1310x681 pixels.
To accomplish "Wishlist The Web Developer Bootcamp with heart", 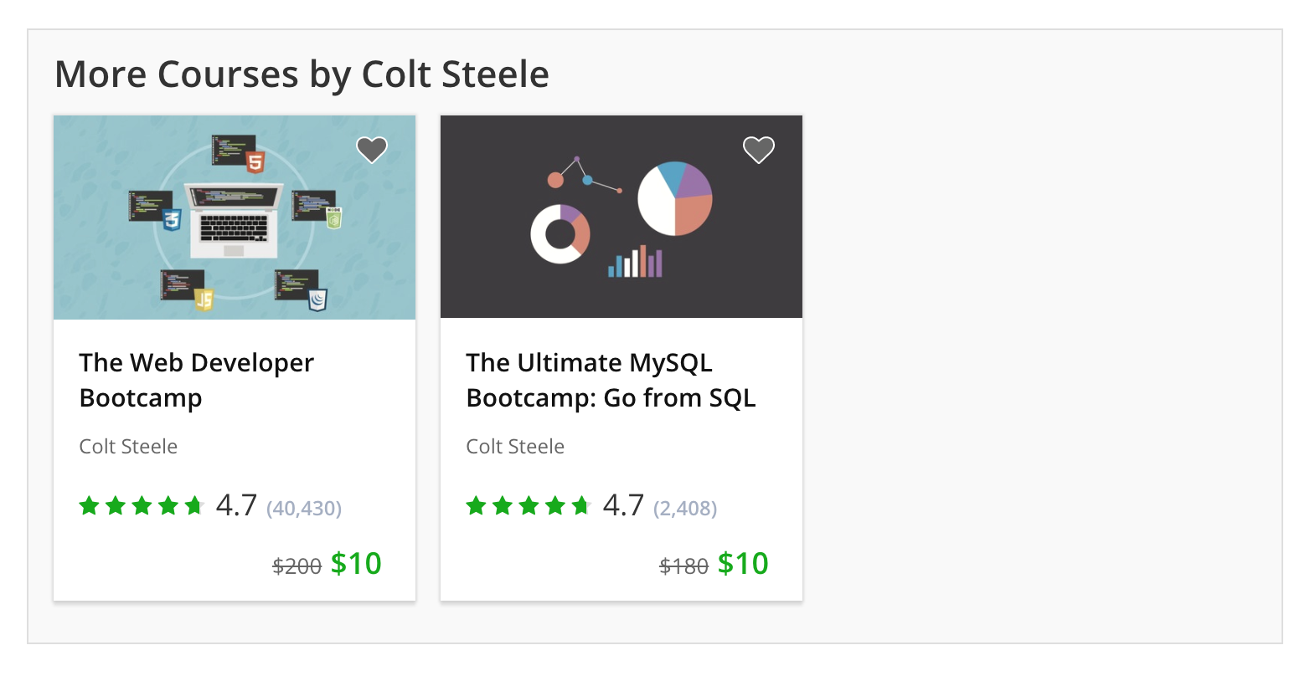I will [x=372, y=150].
